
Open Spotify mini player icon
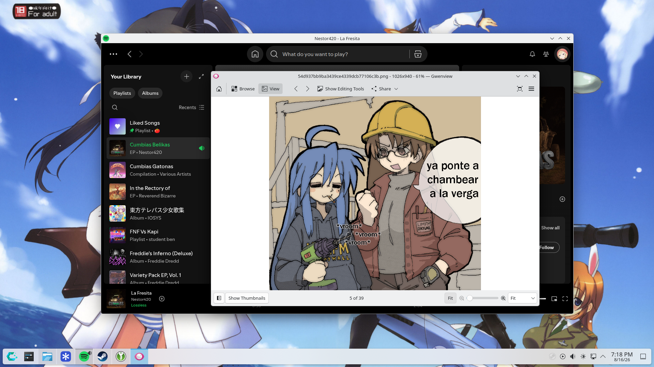click(554, 299)
